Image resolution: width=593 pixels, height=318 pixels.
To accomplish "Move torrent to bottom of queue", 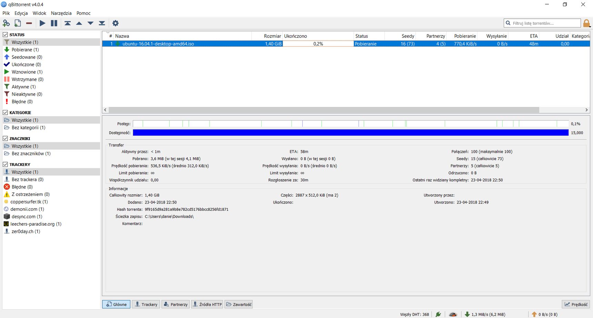I will coord(102,23).
